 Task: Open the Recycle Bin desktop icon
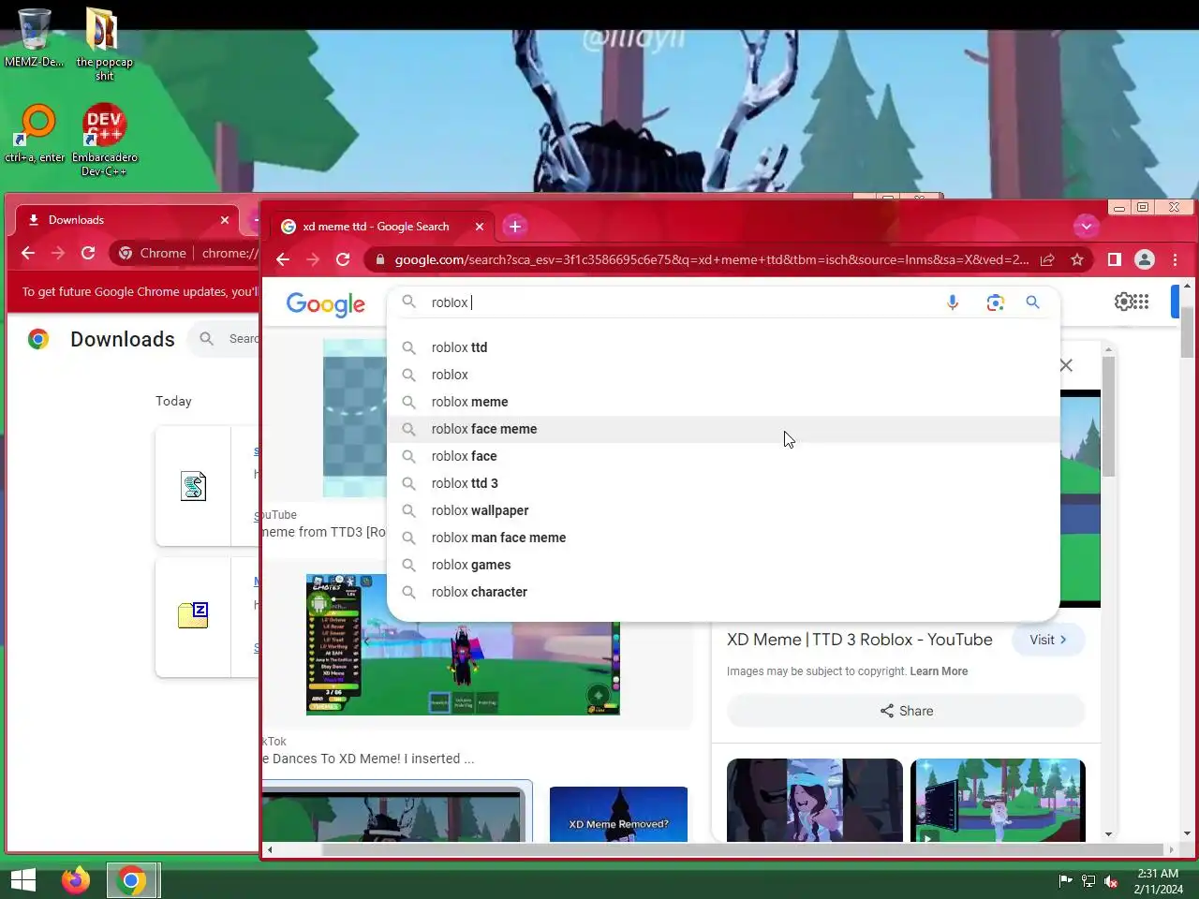click(35, 37)
